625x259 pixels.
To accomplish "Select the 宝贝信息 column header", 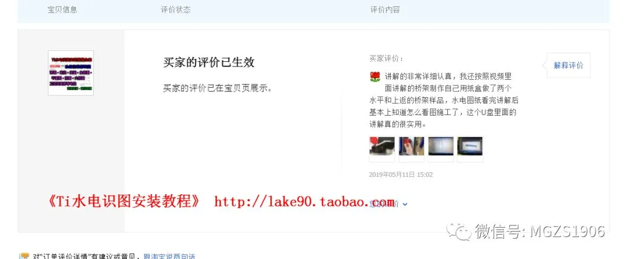I will pyautogui.click(x=62, y=10).
